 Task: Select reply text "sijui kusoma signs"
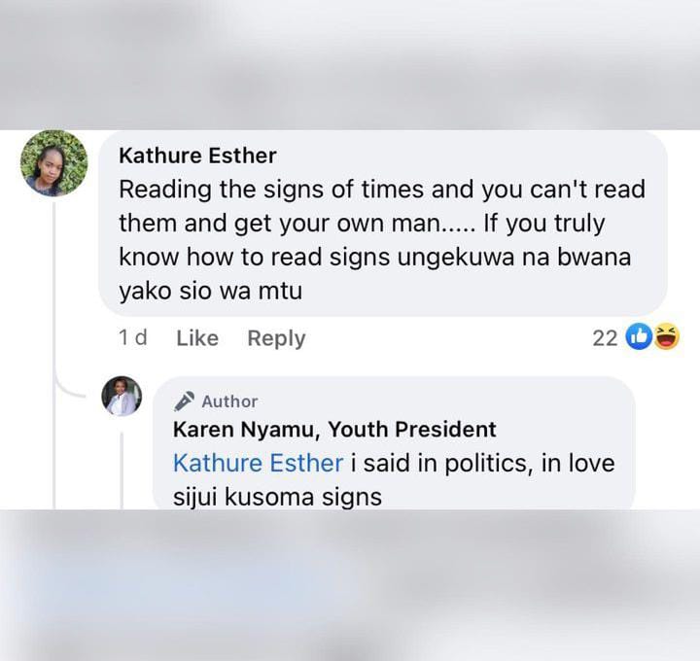coord(277,497)
